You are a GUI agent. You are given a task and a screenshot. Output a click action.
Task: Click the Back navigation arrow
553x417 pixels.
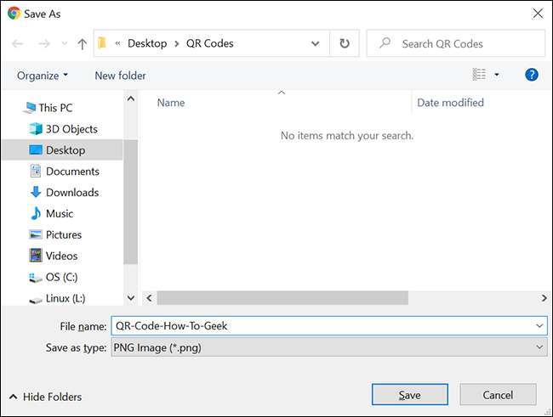coord(19,43)
